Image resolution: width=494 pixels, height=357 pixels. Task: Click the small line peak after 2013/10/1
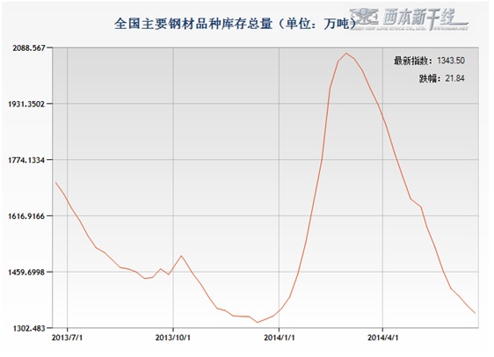click(x=181, y=256)
